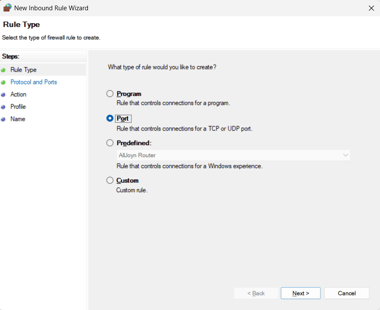Select the Program rule type

pyautogui.click(x=110, y=93)
